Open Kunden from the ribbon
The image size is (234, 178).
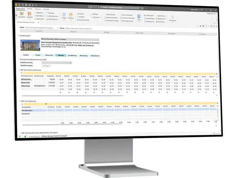(x=80, y=14)
